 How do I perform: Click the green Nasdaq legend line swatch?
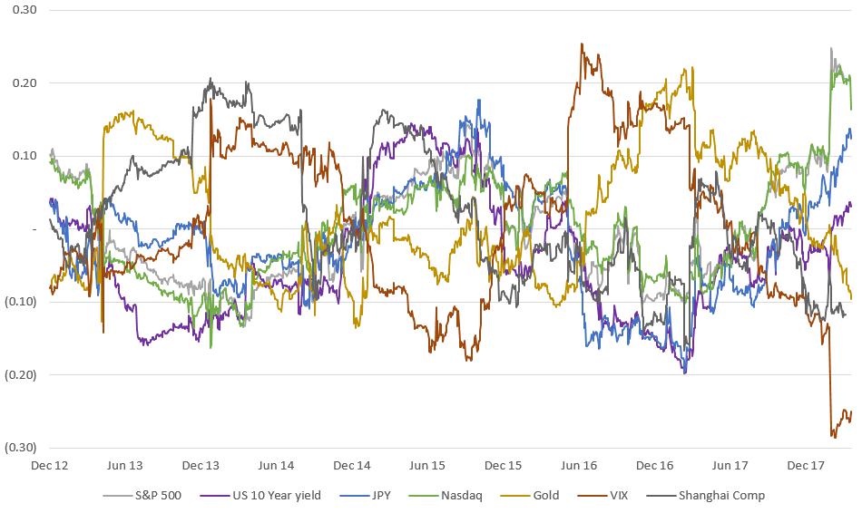tap(424, 496)
